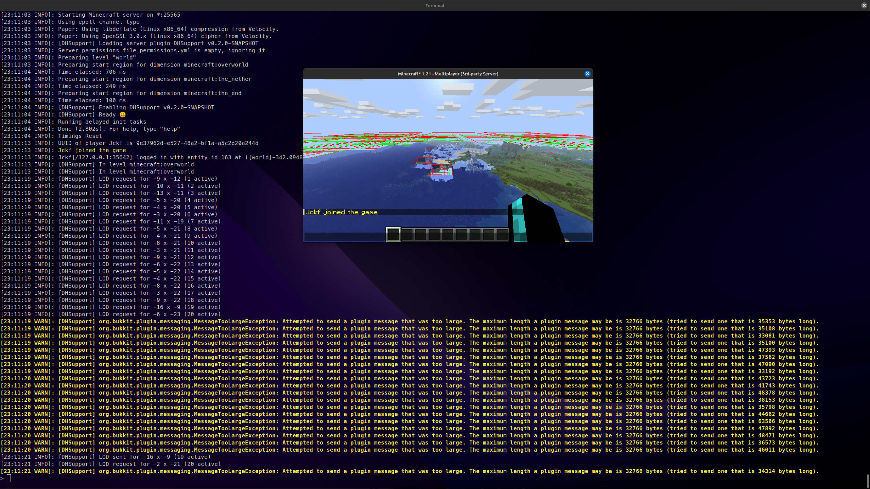Click 'Server permissions file permissions.yml is empty' line
The height and width of the screenshot is (489, 870).
tap(133, 50)
